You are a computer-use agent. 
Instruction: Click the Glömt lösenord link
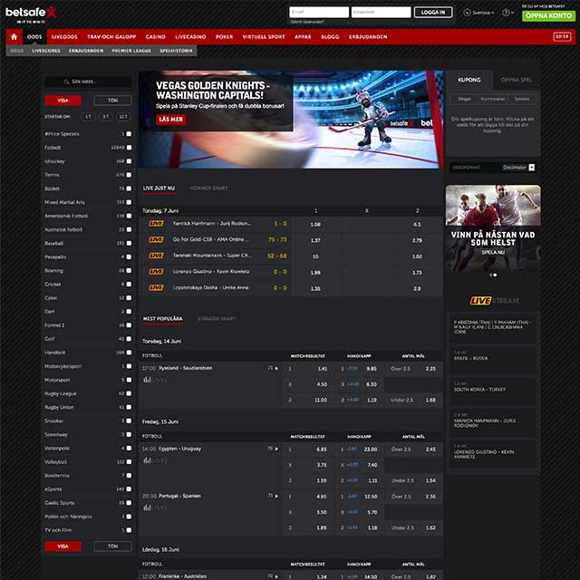(x=307, y=22)
